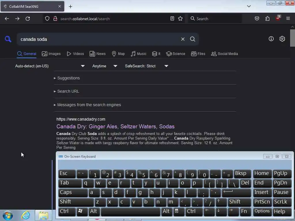Viewport: 295px width, 221px height.
Task: List all tabs with the chevron
Action: coord(249,6)
